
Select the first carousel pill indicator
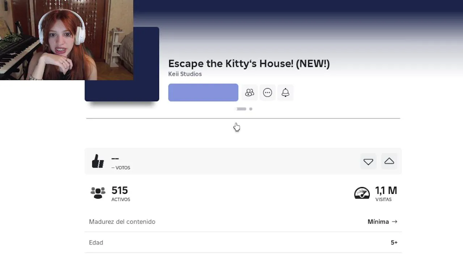click(x=241, y=109)
